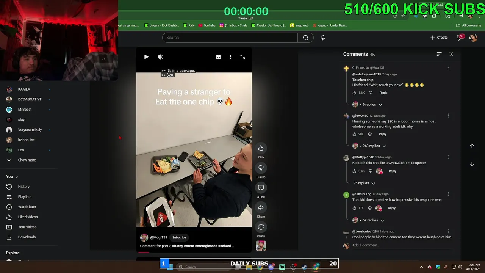Remix this short
Image resolution: width=485 pixels, height=273 pixels.
pos(261,227)
